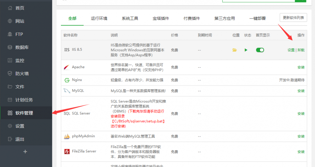This screenshot has height=167, width=315.
Task: Switch to the 第三方应用 tab
Action: 225,18
